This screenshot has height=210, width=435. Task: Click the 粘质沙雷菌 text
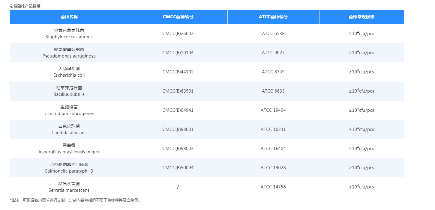click(x=69, y=184)
